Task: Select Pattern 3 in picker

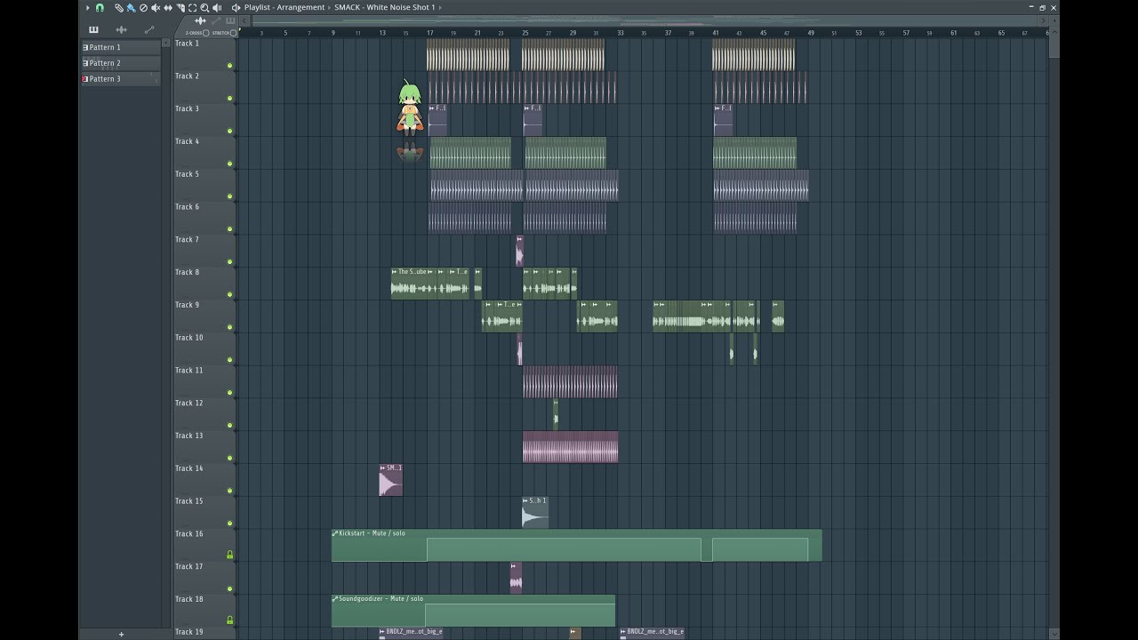Action: [x=120, y=79]
